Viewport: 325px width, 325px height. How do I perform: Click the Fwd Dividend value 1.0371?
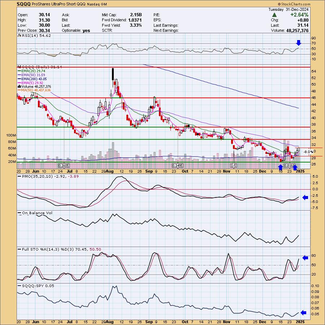(x=135, y=20)
